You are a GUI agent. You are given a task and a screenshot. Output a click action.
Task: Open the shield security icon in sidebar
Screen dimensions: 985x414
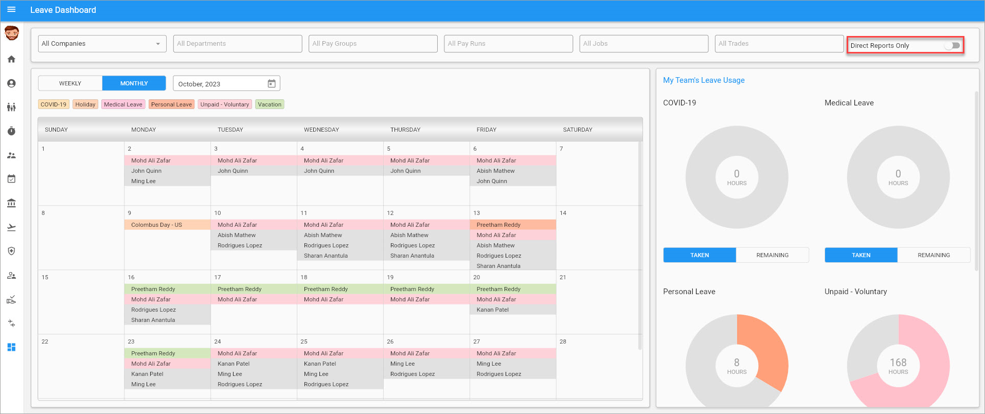[x=11, y=251]
